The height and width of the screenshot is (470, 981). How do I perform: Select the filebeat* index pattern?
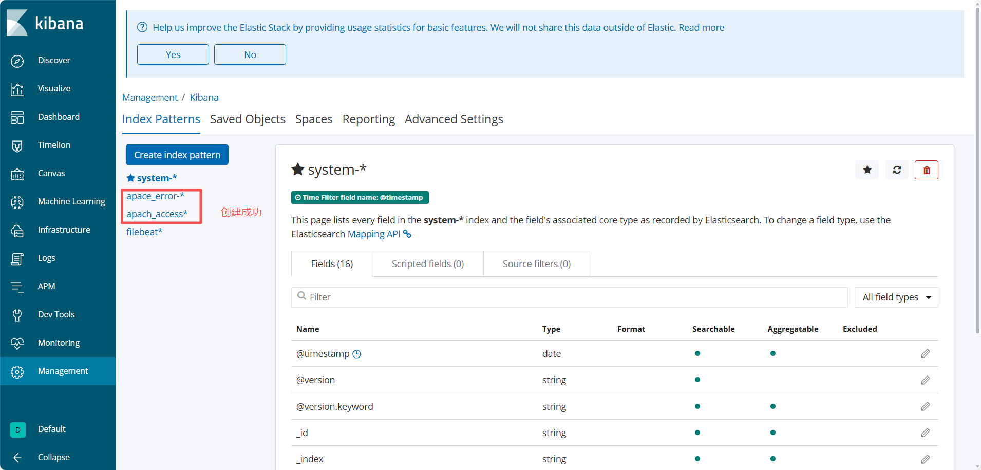pos(144,232)
